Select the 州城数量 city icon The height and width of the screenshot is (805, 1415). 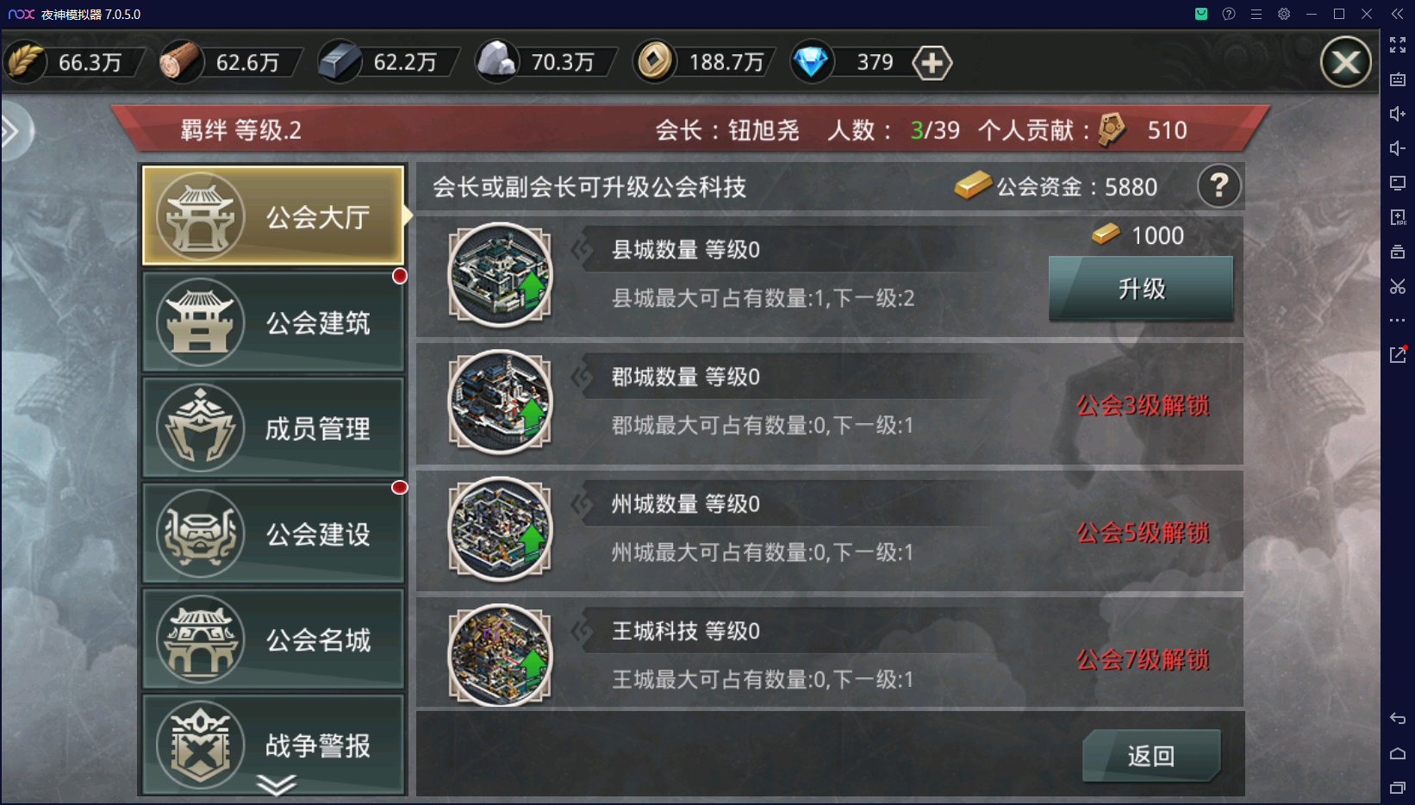tap(500, 529)
